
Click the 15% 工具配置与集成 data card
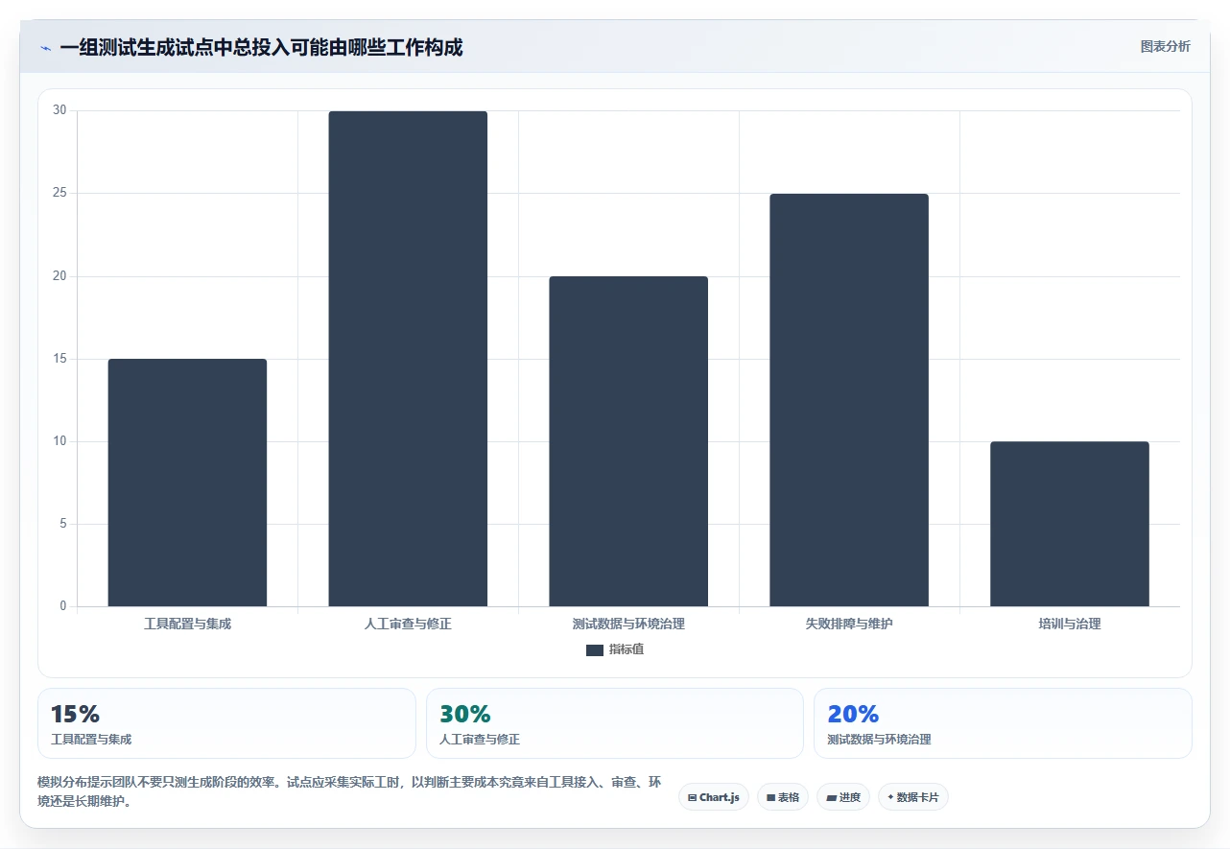(x=226, y=723)
